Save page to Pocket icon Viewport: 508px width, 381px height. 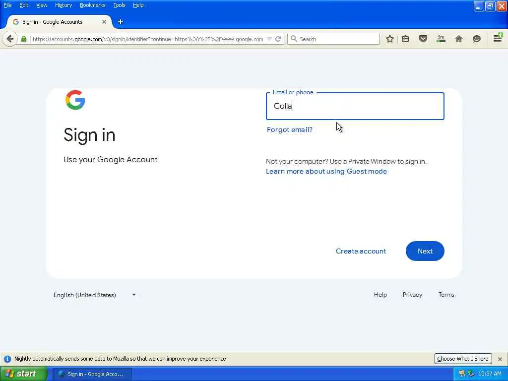click(423, 39)
